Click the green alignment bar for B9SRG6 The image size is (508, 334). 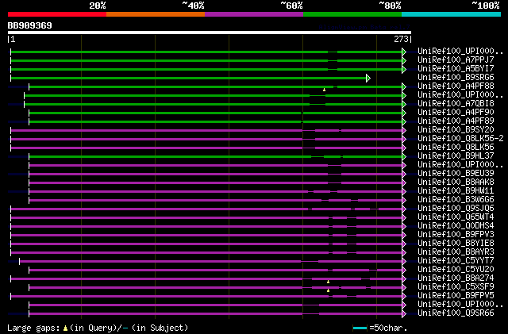[x=188, y=78]
